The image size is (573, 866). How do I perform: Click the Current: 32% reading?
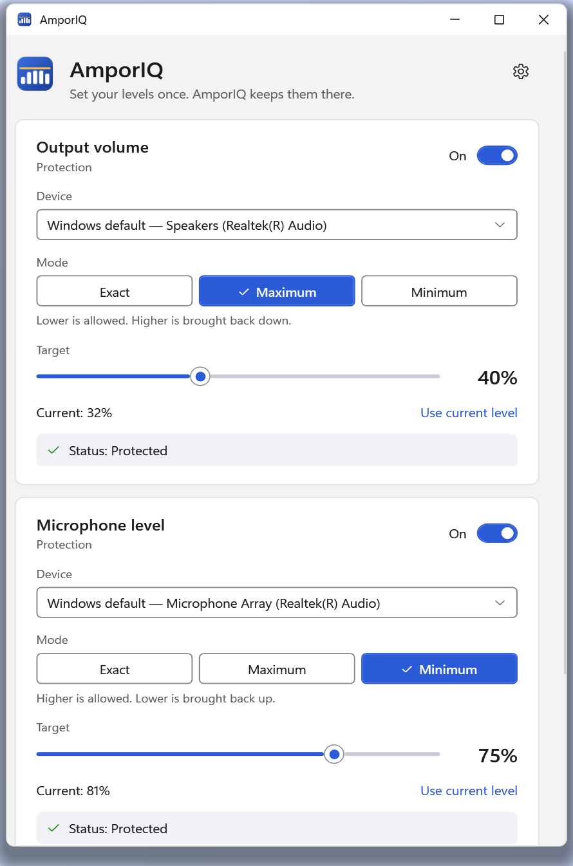click(x=74, y=413)
